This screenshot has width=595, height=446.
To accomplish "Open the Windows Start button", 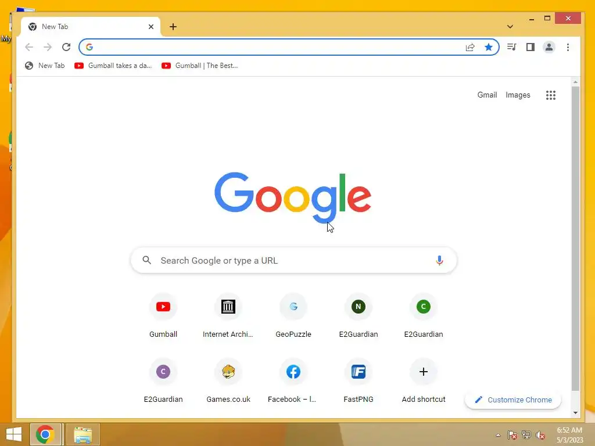I will point(14,434).
